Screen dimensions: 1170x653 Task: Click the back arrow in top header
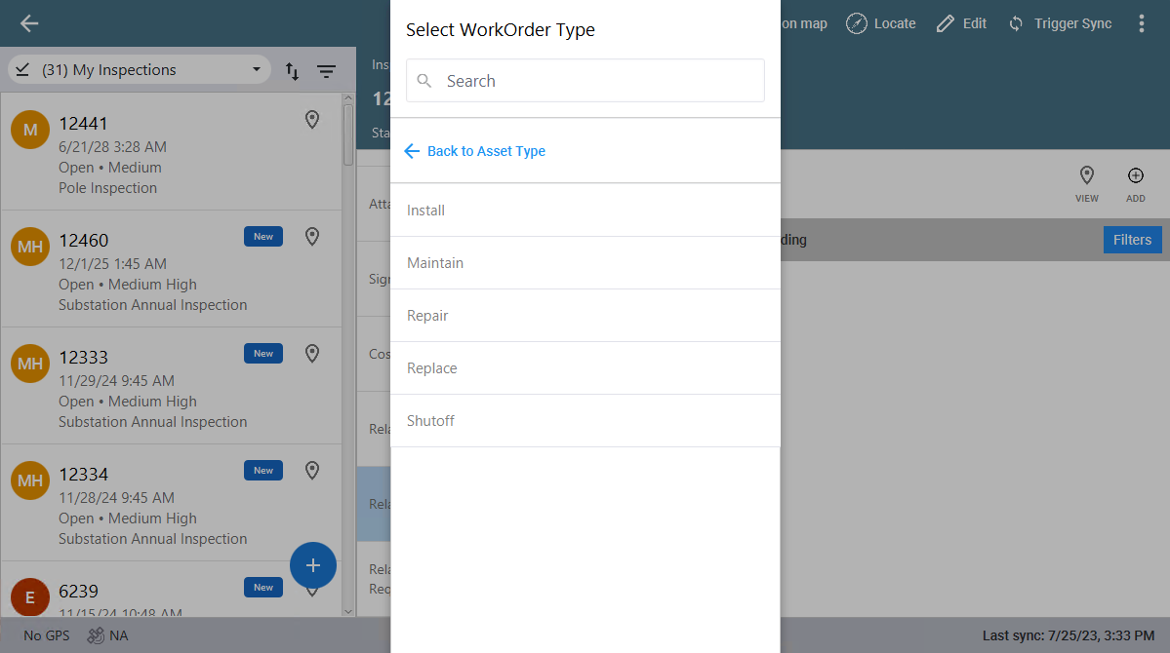click(x=29, y=23)
